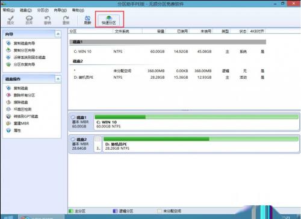Select the 未分配空间 row in the list
Viewport: 301px width, 219px height.
pos(167,71)
